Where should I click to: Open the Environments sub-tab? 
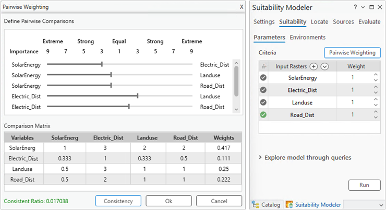307,38
